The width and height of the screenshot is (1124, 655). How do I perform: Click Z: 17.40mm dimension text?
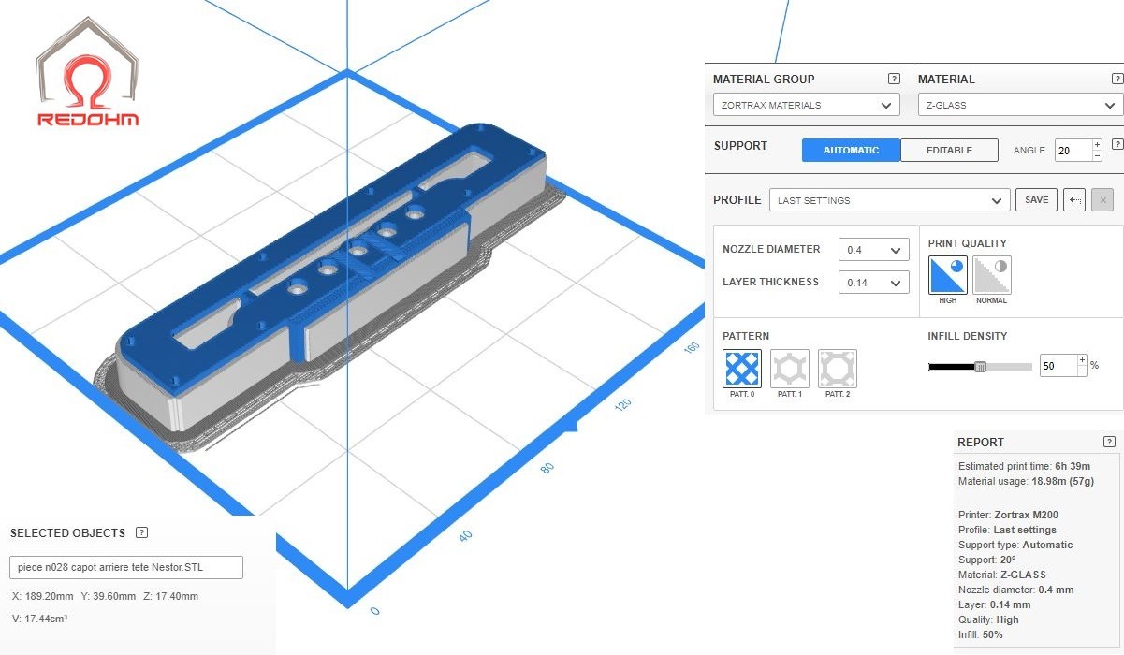coord(170,596)
